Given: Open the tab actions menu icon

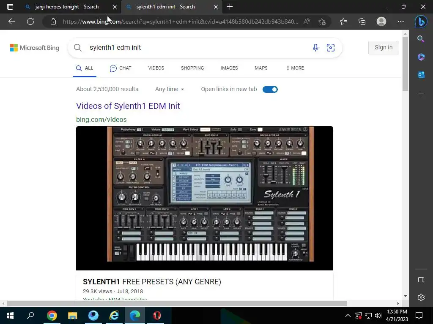Looking at the screenshot, I should click(x=10, y=7).
